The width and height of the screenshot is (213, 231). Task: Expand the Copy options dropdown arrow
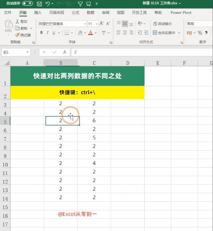31,28
